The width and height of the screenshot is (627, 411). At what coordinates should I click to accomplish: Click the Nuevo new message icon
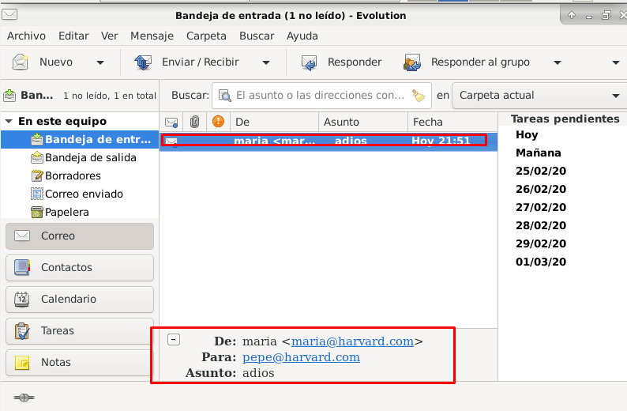click(x=21, y=62)
